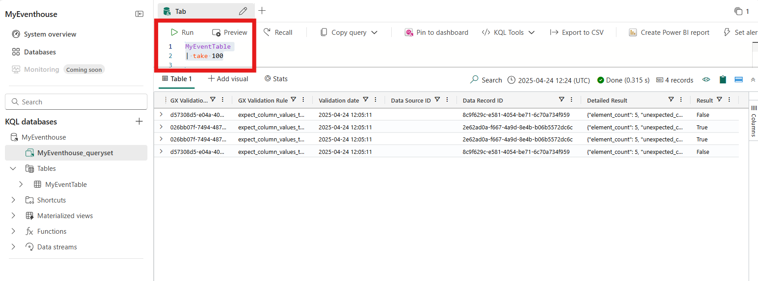
Task: Rename tab using pencil icon
Action: point(243,11)
